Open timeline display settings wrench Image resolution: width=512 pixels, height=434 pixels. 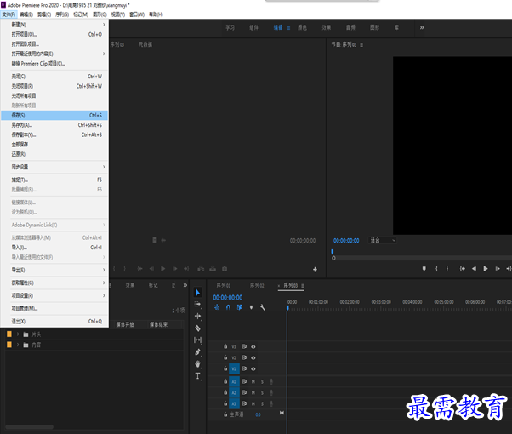[263, 307]
